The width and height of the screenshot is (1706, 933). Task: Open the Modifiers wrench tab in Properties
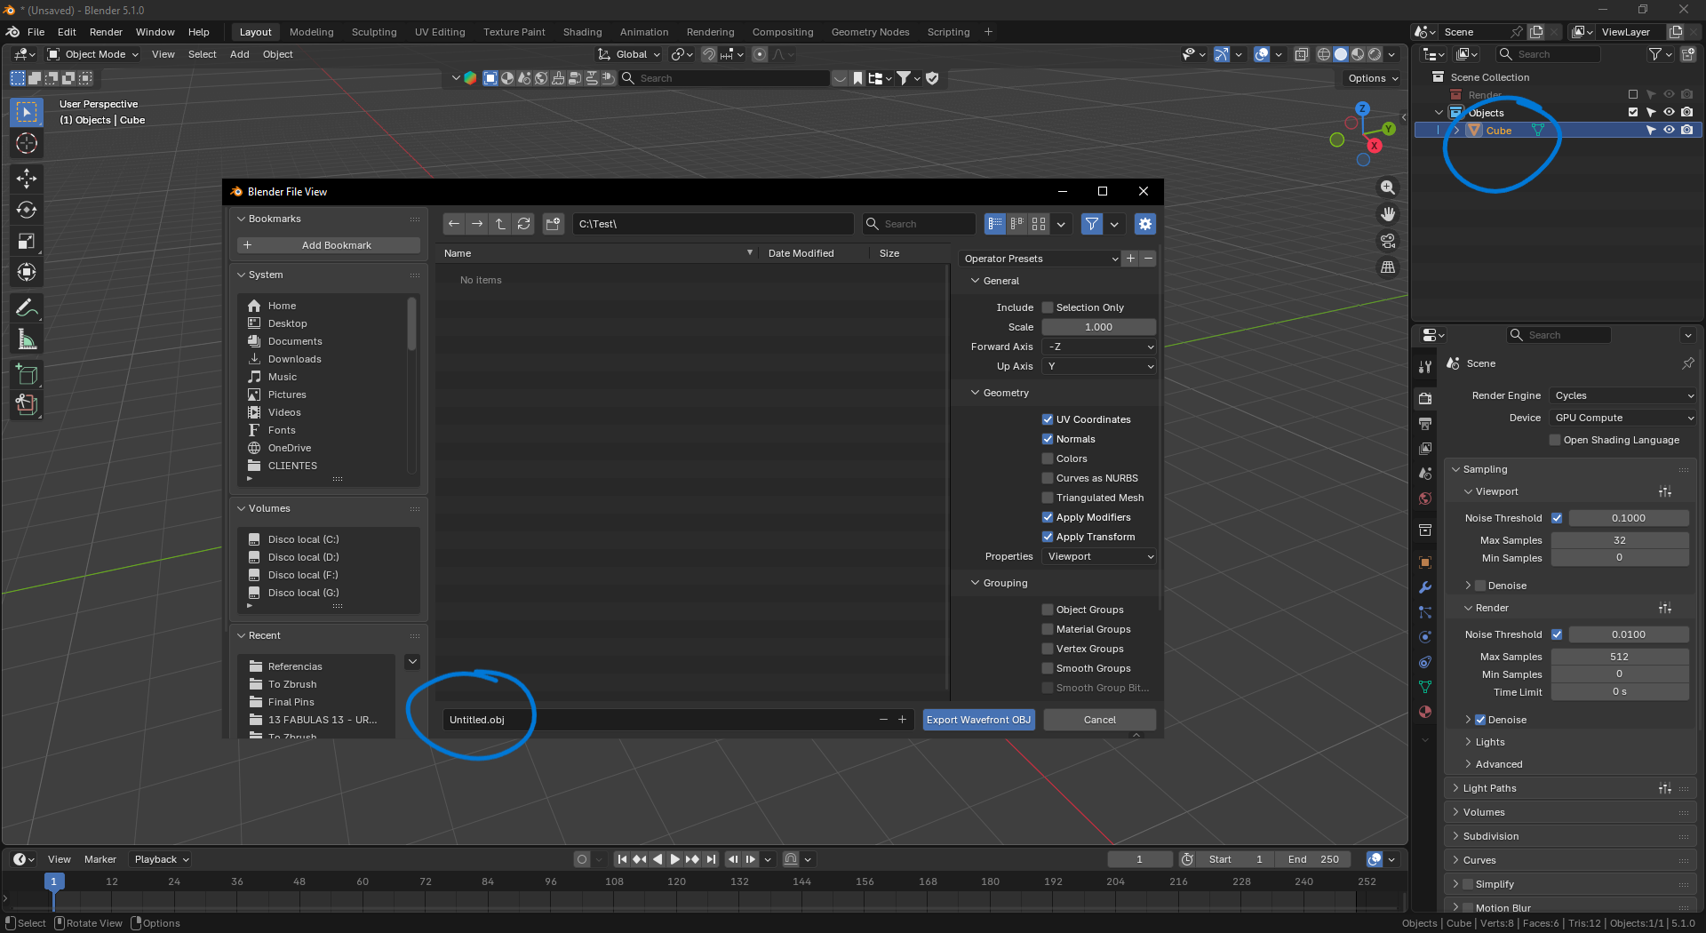[1425, 587]
